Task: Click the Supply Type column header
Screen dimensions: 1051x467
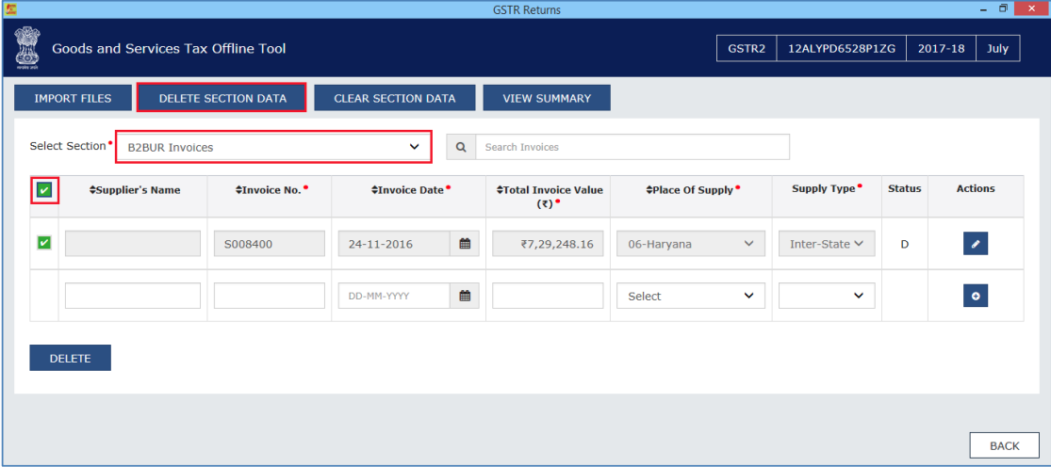Action: pos(823,189)
